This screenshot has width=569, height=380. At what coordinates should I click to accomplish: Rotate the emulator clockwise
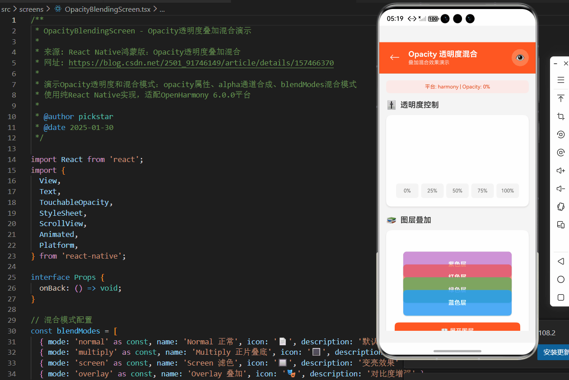(x=560, y=153)
